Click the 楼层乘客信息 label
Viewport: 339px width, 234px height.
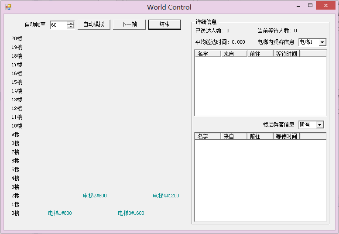point(278,124)
